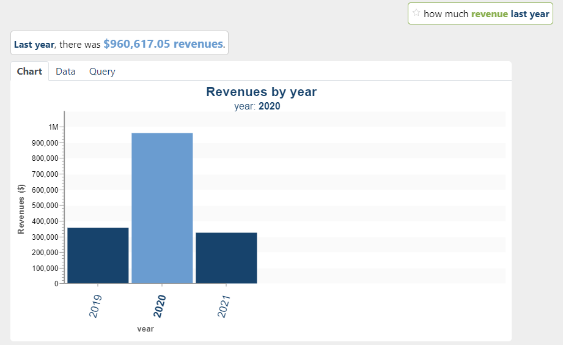Viewport: 563px width, 345px height.
Task: Click the 'year: 2020' chart subtitle
Action: click(257, 106)
